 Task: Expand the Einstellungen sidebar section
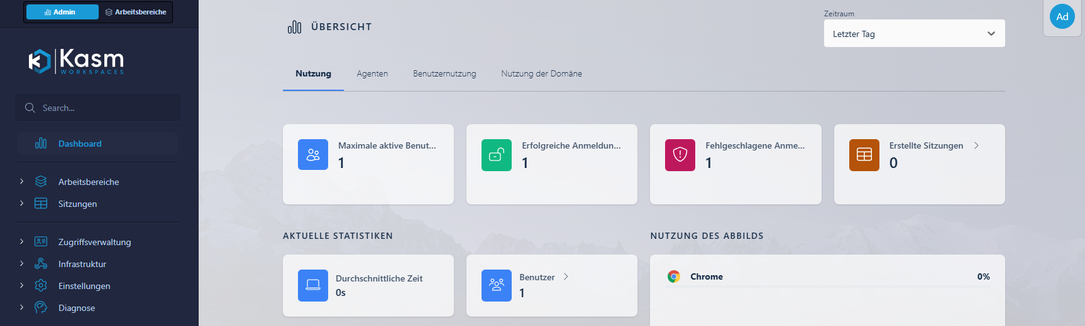pos(84,286)
